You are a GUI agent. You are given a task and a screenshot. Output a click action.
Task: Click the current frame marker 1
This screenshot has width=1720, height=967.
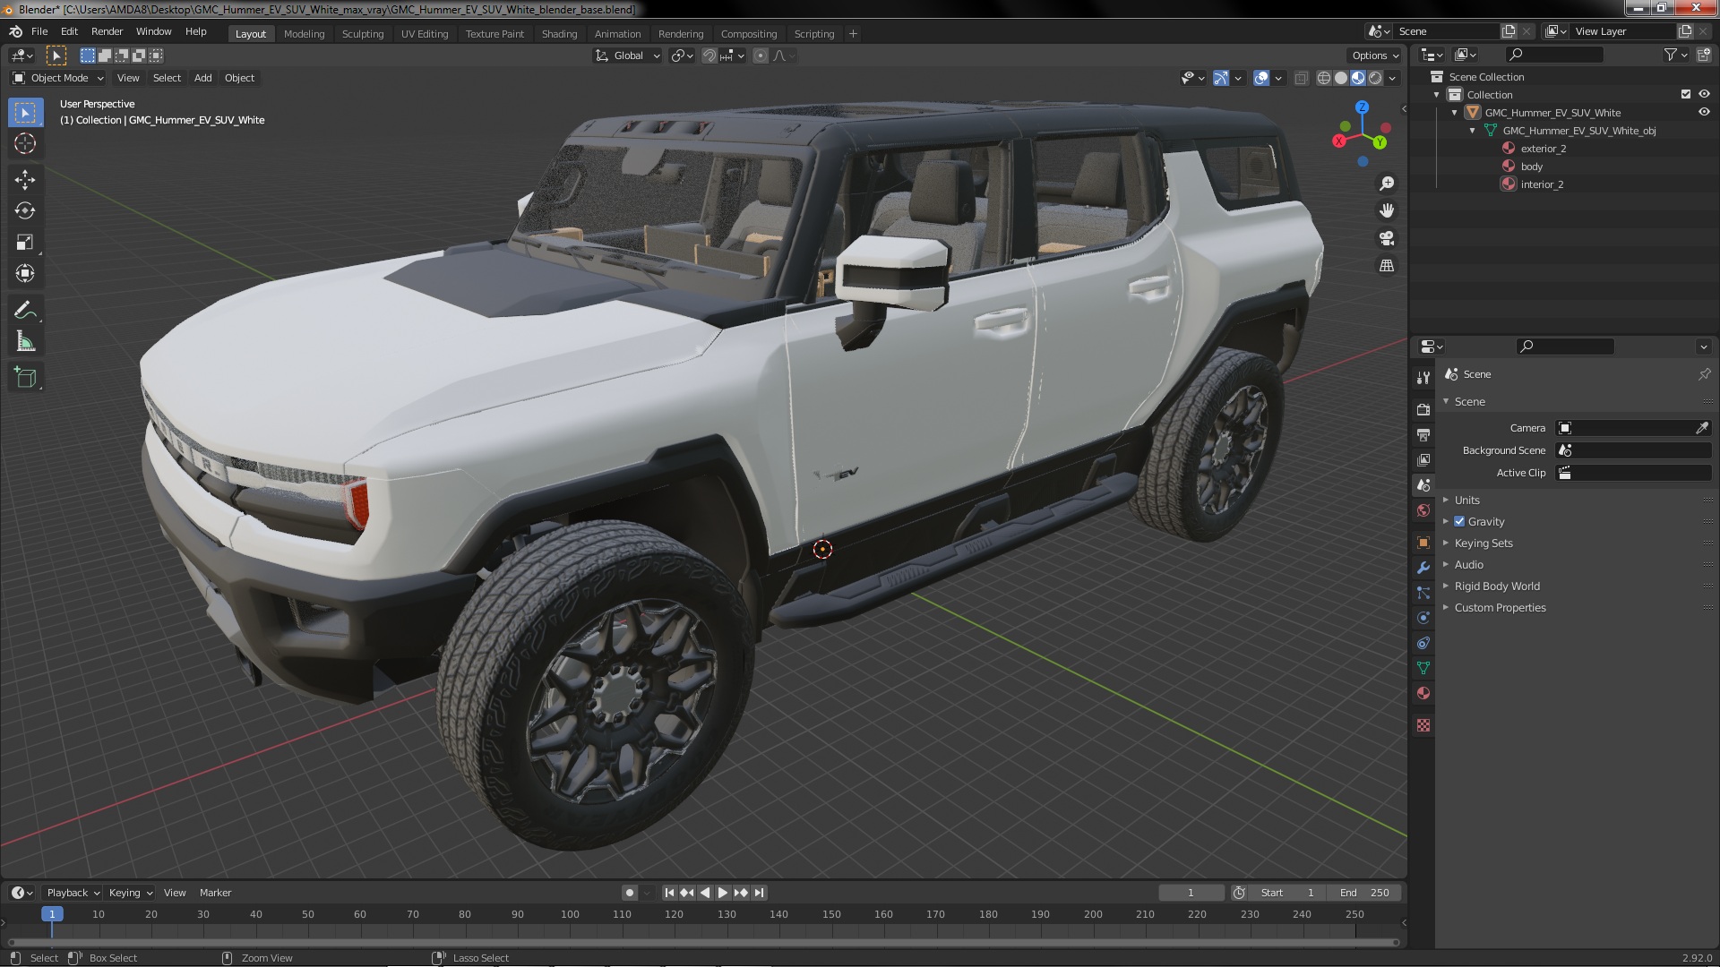pos(52,914)
